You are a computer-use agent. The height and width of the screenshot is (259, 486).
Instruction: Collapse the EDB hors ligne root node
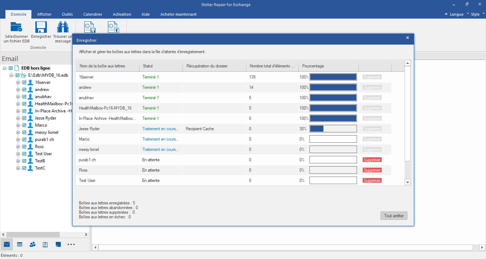coord(4,68)
